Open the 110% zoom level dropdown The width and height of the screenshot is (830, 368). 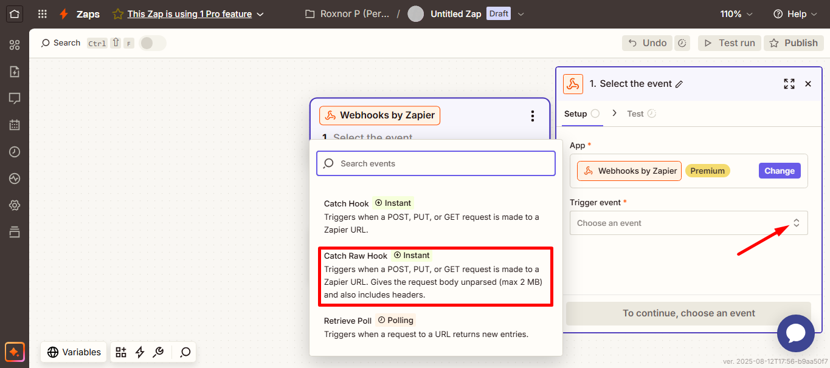(x=736, y=14)
